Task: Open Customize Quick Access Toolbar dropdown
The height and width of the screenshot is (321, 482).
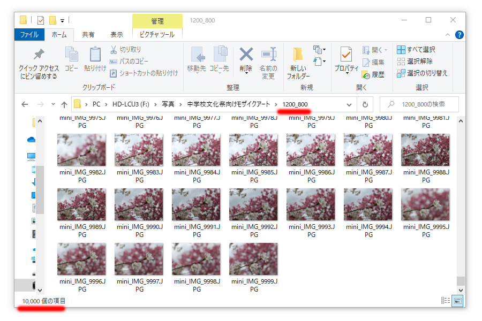Action: coord(63,21)
